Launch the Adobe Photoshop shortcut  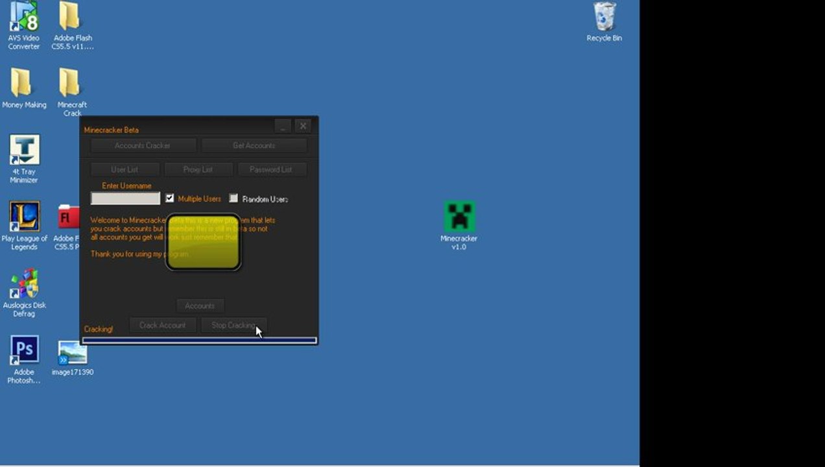click(x=24, y=360)
